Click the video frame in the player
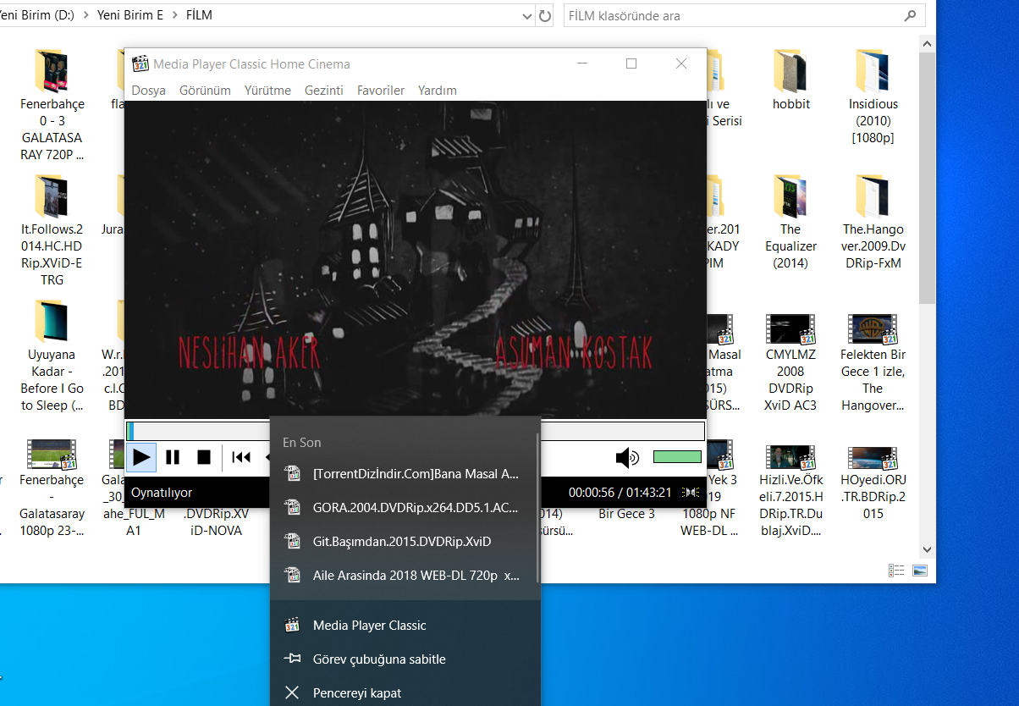Screen dimensions: 1019x706 coord(415,259)
